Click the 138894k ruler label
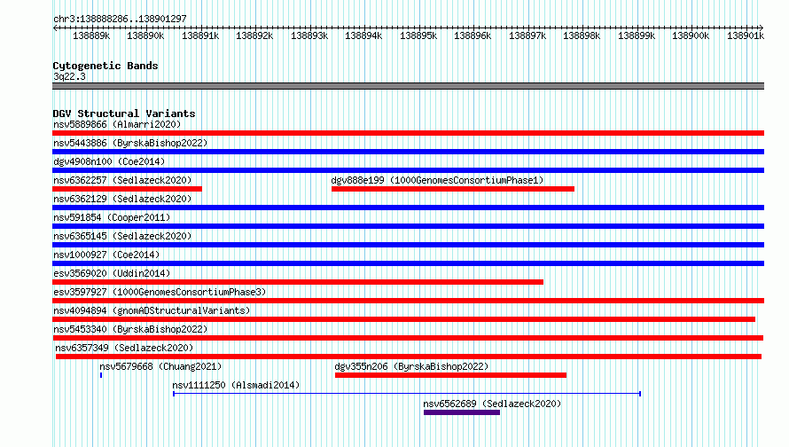789x447 pixels. coord(363,35)
